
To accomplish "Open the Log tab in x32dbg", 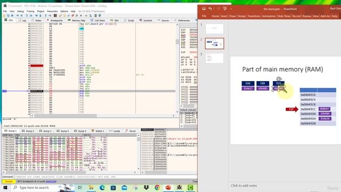I will (x=22, y=20).
